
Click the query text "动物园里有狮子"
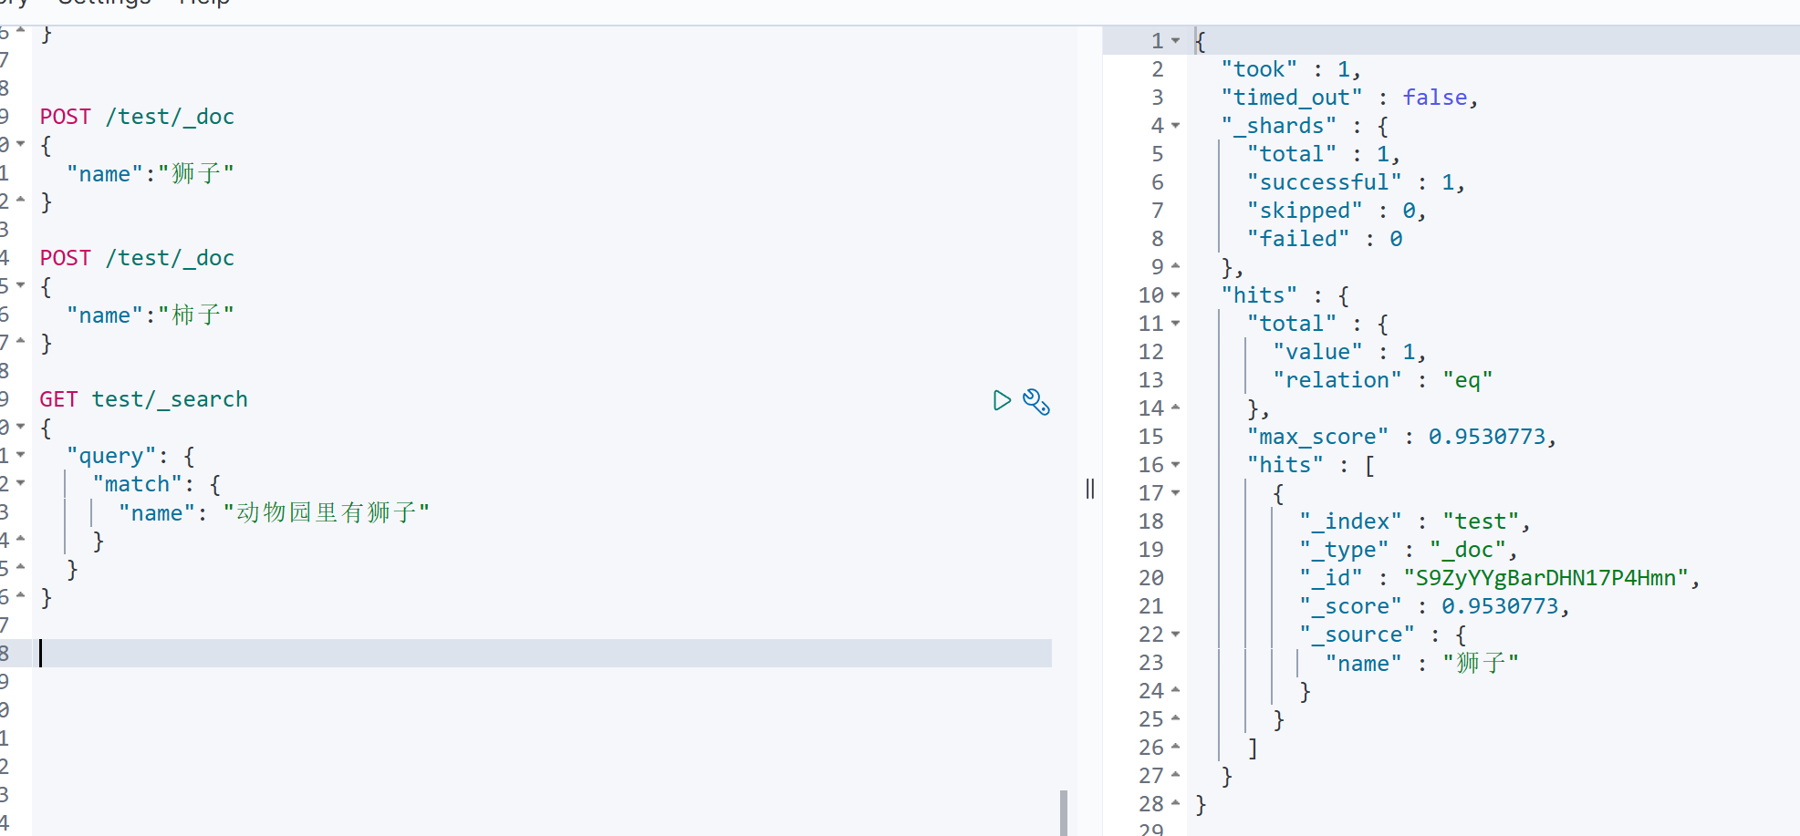(327, 512)
